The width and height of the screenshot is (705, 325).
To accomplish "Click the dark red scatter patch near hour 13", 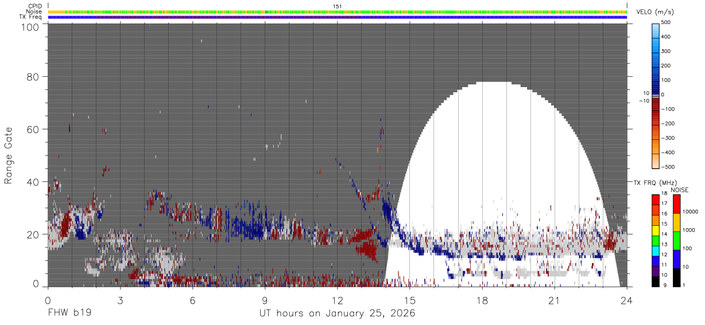I will [365, 244].
